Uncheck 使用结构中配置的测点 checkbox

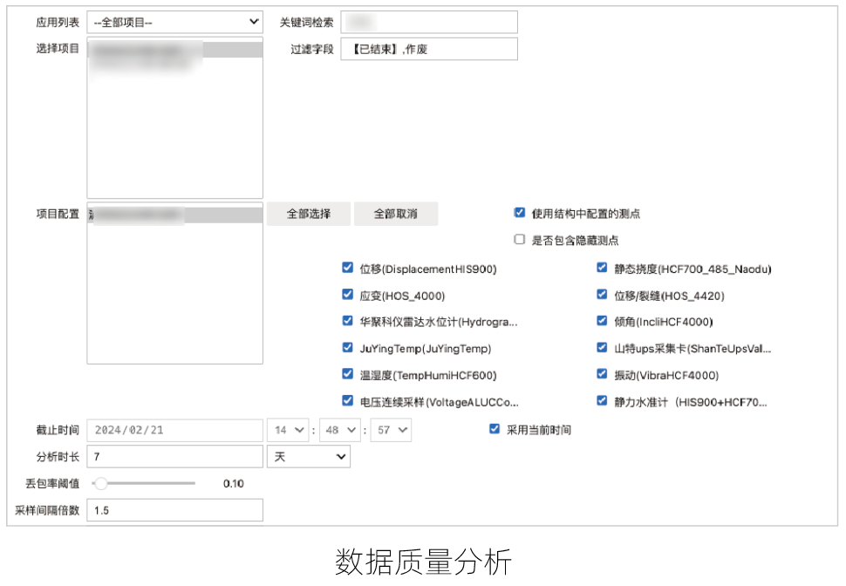[x=520, y=213]
